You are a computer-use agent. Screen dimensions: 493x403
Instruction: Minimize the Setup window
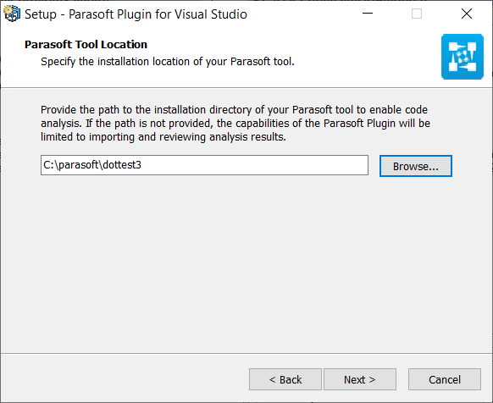pyautogui.click(x=368, y=14)
